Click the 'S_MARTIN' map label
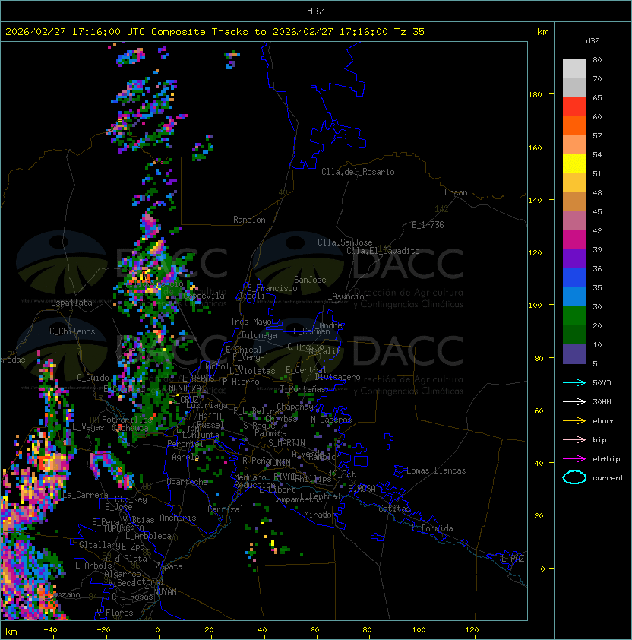The image size is (632, 640). (x=286, y=443)
